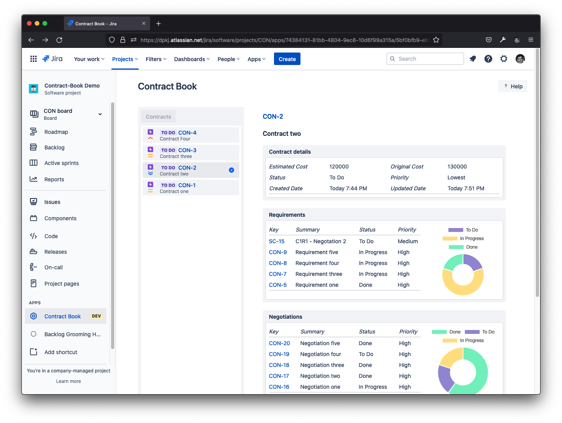
Task: Open the user profile avatar
Action: point(520,59)
